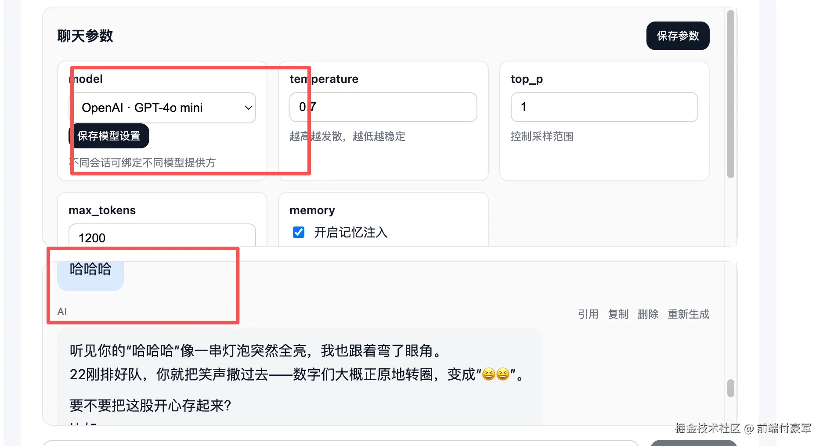This screenshot has width=823, height=446.
Task: Open the model dropdown showing GPT-4o mini
Action: coord(162,108)
